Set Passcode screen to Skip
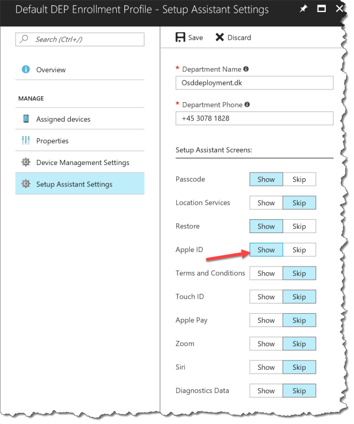Image resolution: width=354 pixels, height=424 pixels. pos(299,179)
